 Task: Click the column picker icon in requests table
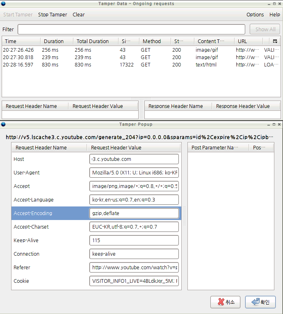click(275, 41)
